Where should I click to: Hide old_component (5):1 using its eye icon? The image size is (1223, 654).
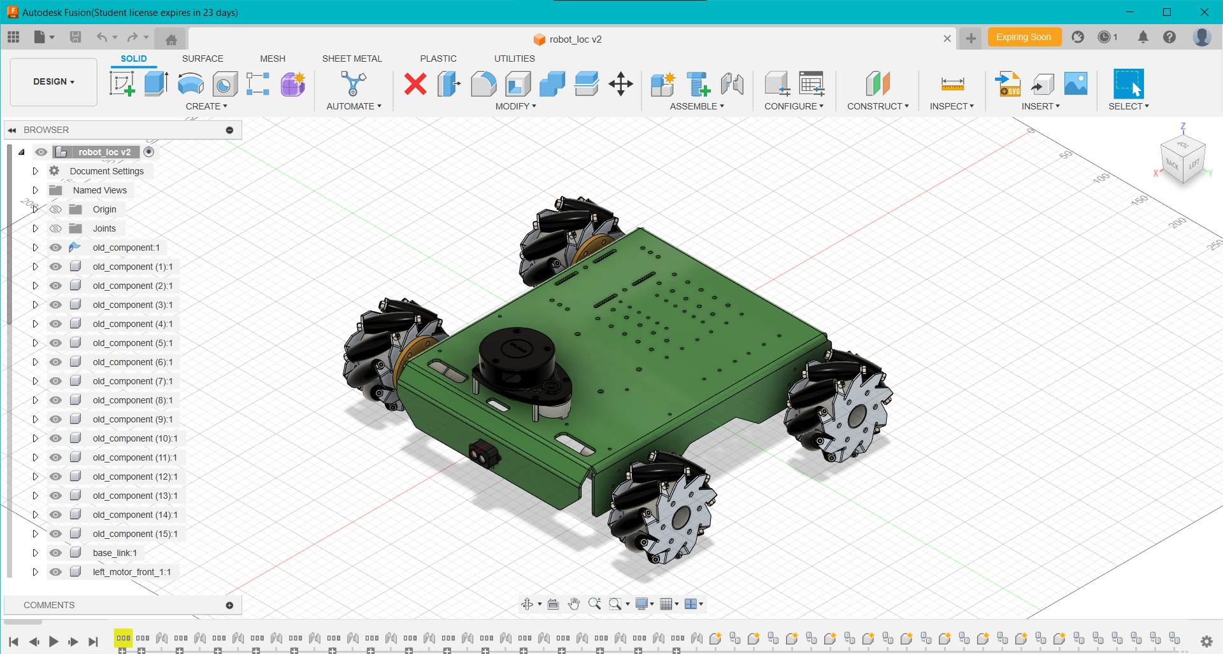56,343
